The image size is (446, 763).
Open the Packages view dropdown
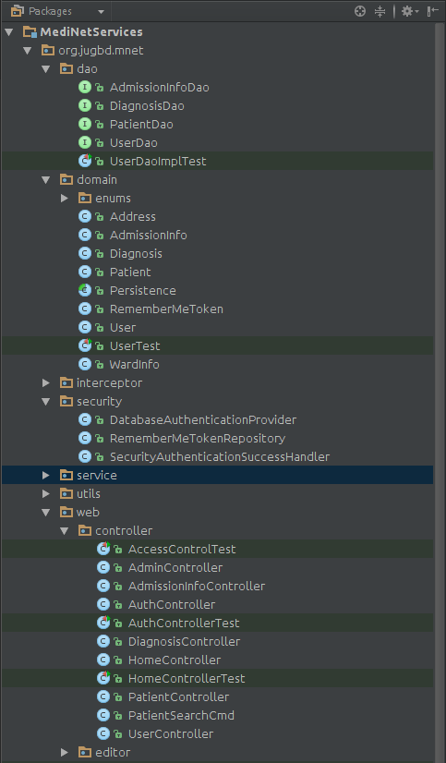(101, 11)
